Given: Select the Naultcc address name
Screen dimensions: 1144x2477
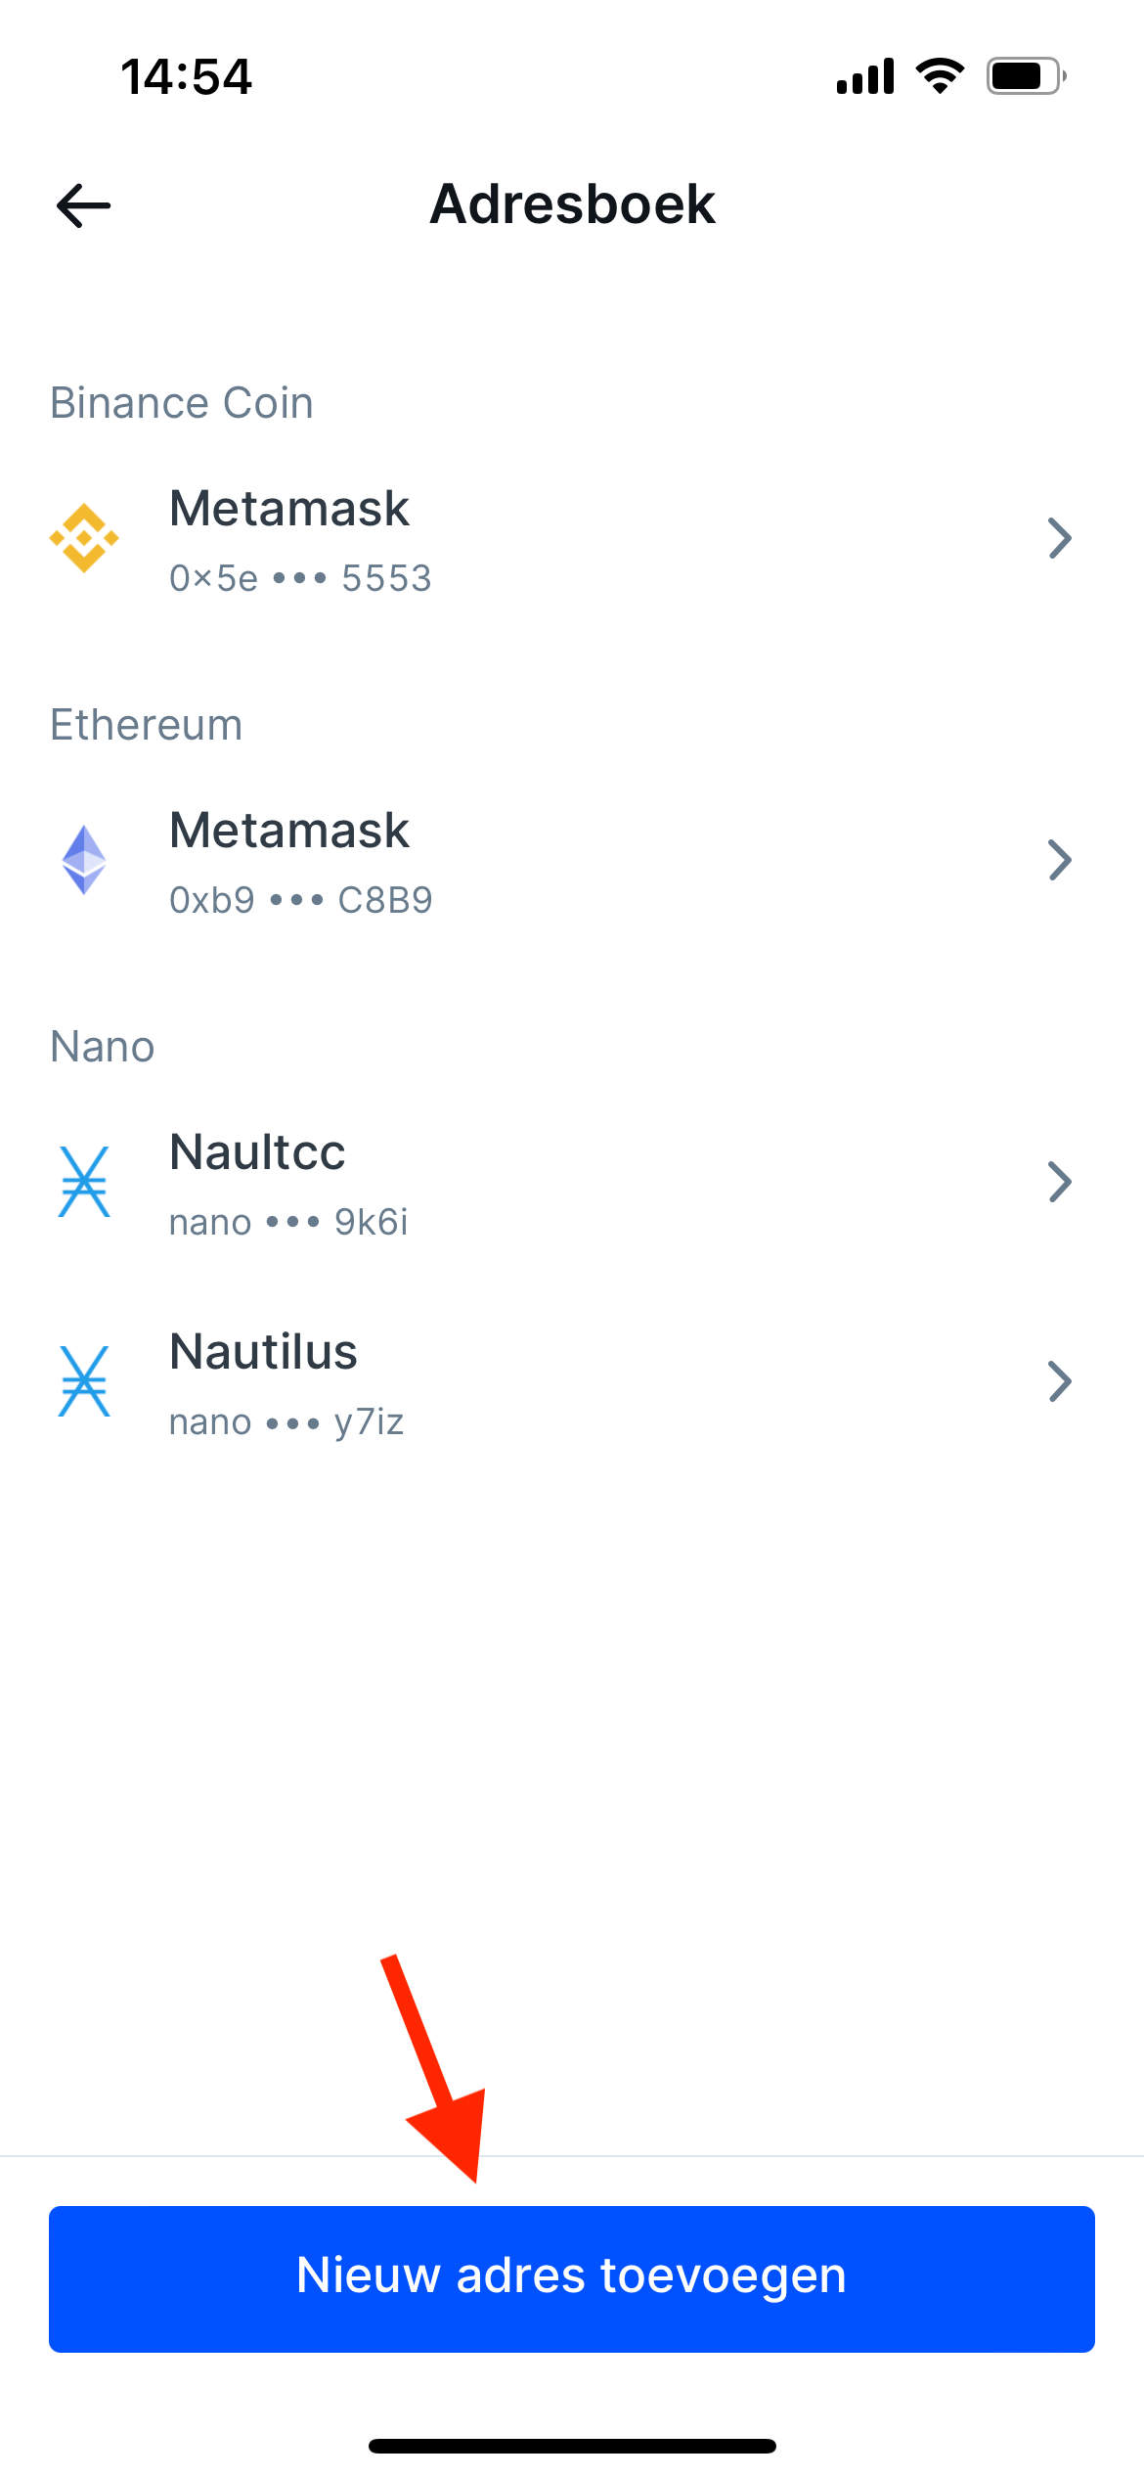Looking at the screenshot, I should [257, 1152].
